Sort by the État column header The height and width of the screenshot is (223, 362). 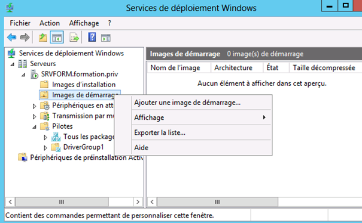coord(276,67)
